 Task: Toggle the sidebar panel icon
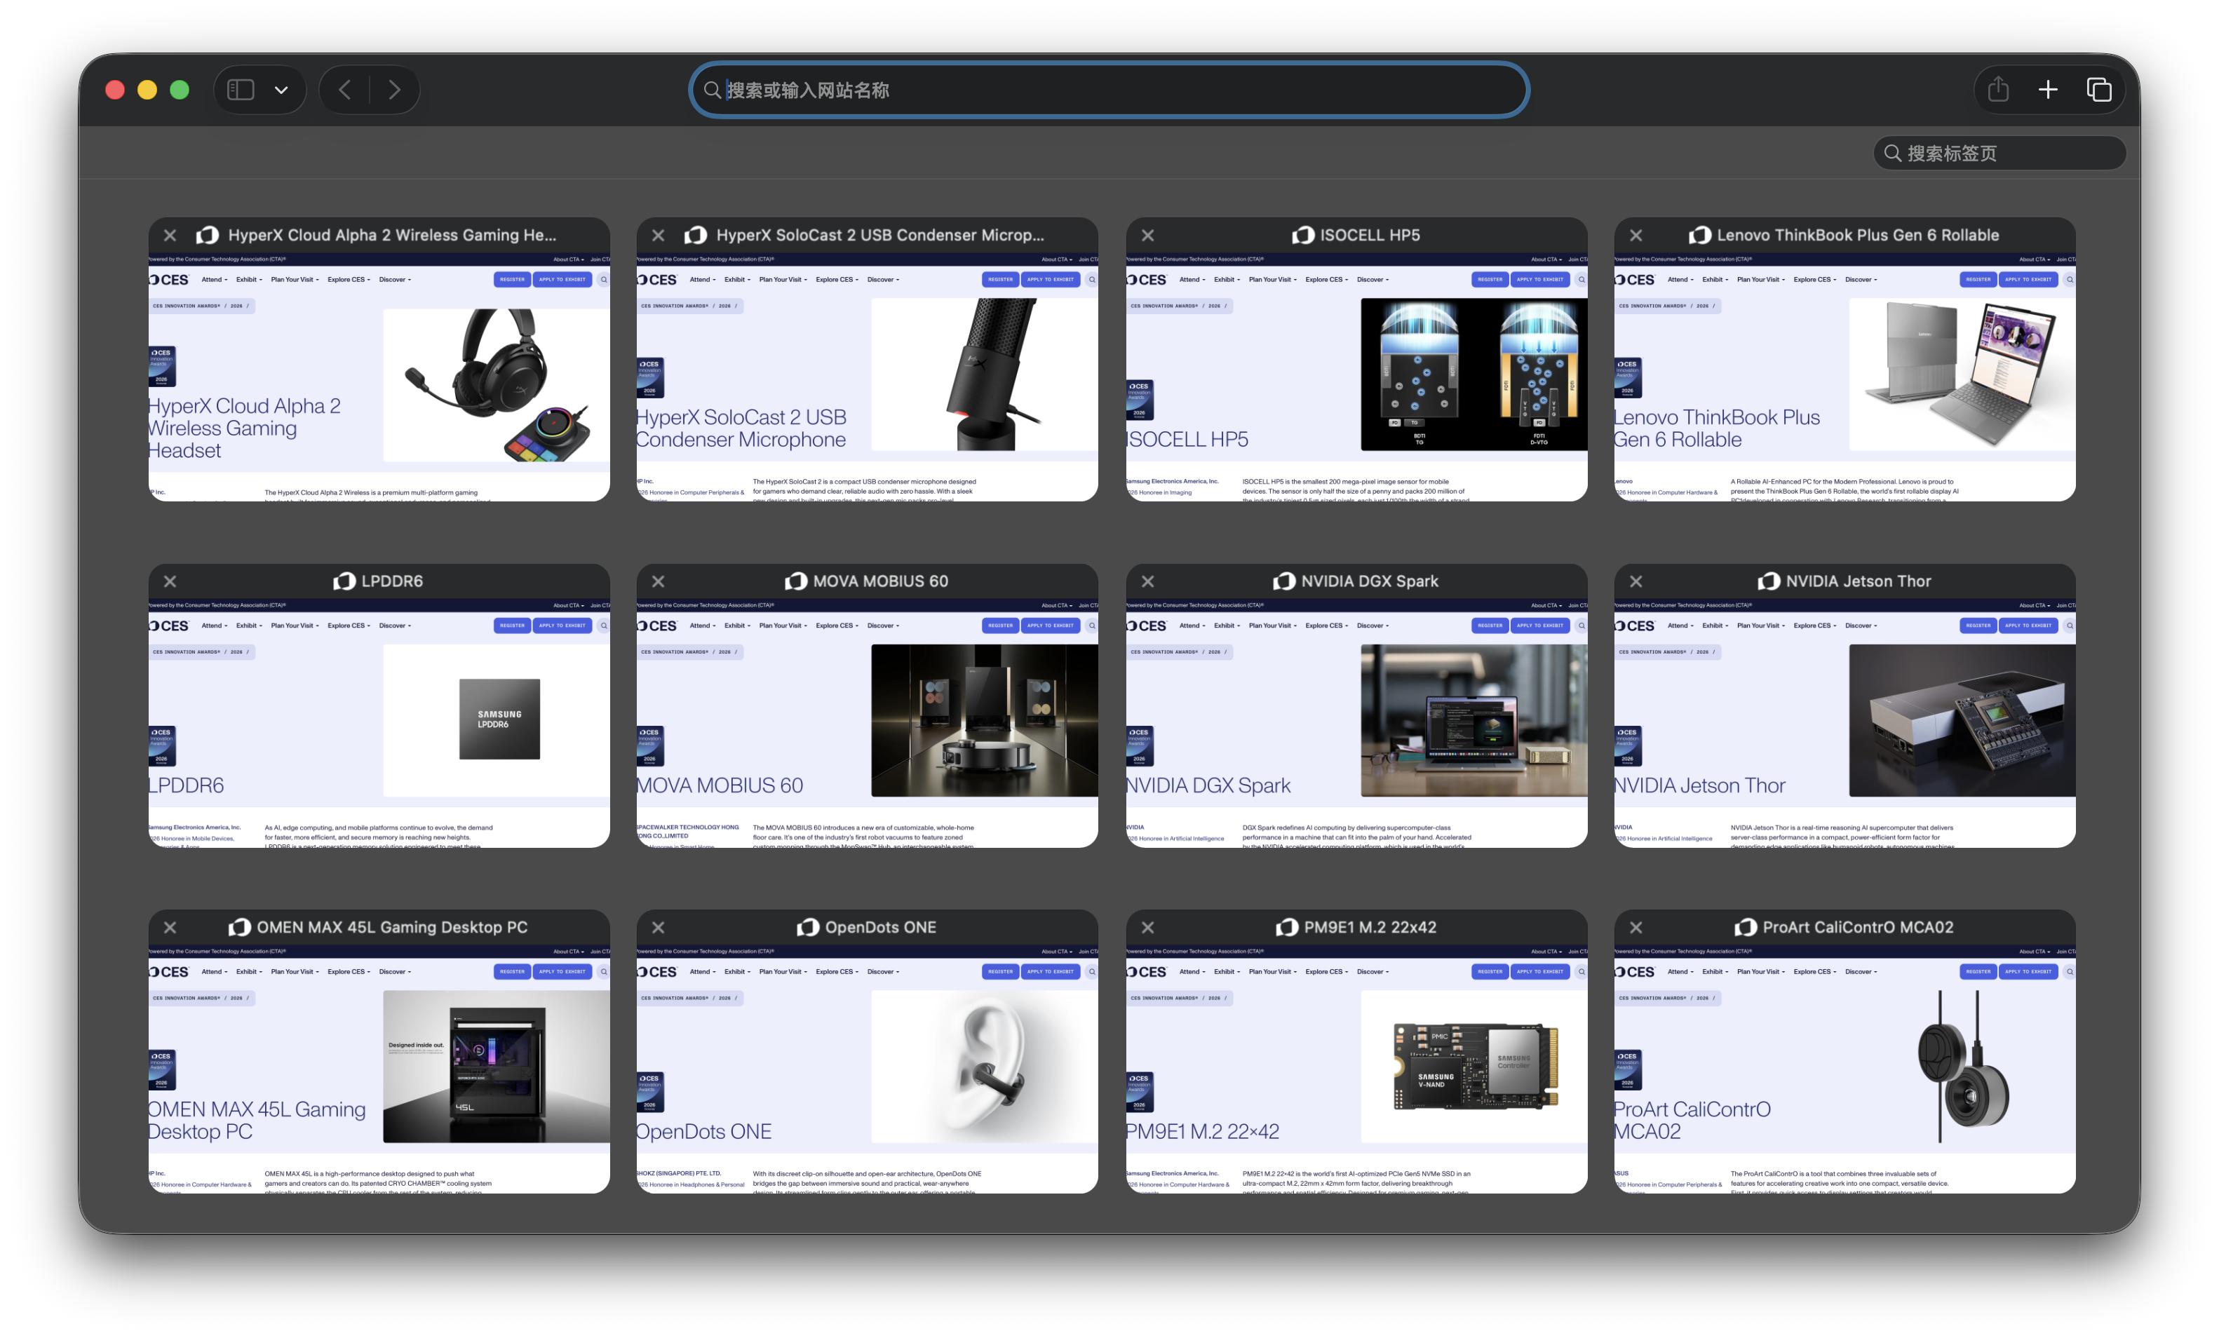click(241, 89)
